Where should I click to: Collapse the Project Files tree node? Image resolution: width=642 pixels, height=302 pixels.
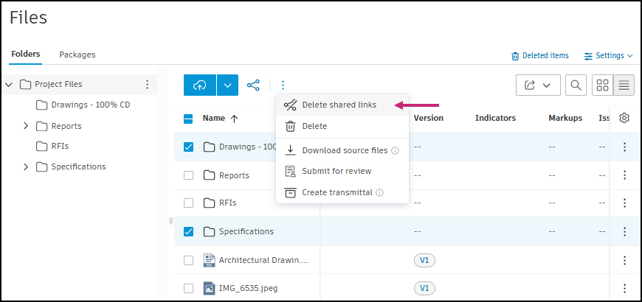pos(9,85)
